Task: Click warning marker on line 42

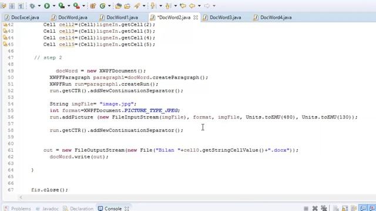Action: click(x=5, y=25)
